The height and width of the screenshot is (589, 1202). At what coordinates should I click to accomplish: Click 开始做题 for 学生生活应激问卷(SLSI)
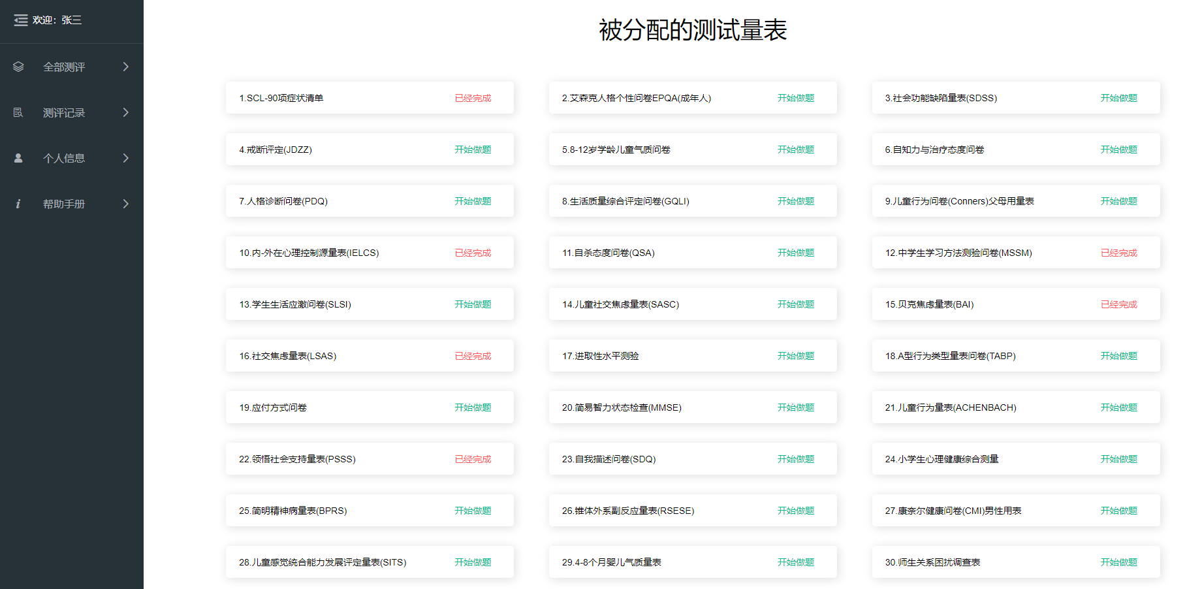coord(473,304)
